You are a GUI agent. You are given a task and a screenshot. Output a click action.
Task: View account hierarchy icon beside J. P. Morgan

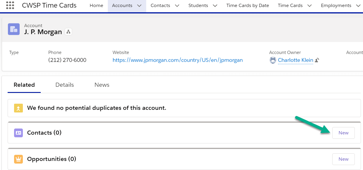pos(69,32)
